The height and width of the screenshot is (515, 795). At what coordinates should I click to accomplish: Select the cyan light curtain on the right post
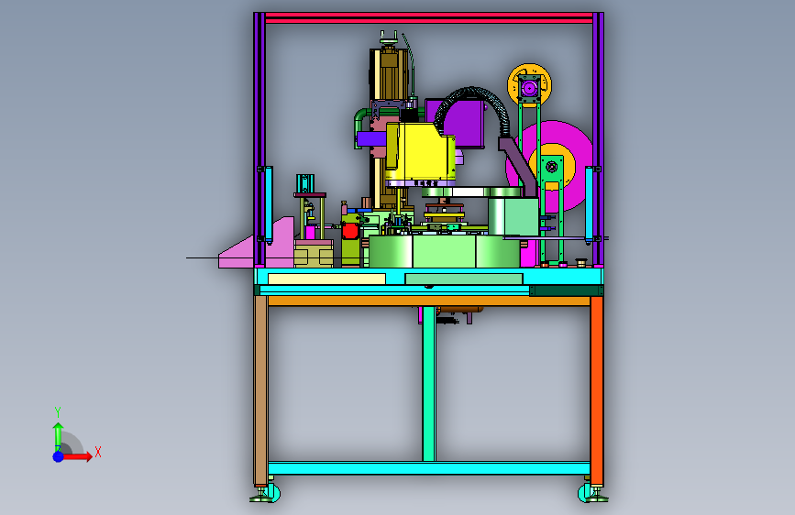(x=589, y=204)
